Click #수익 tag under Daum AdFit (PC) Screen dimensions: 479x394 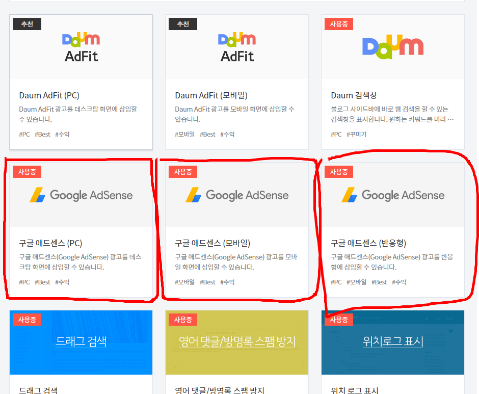[x=62, y=134]
